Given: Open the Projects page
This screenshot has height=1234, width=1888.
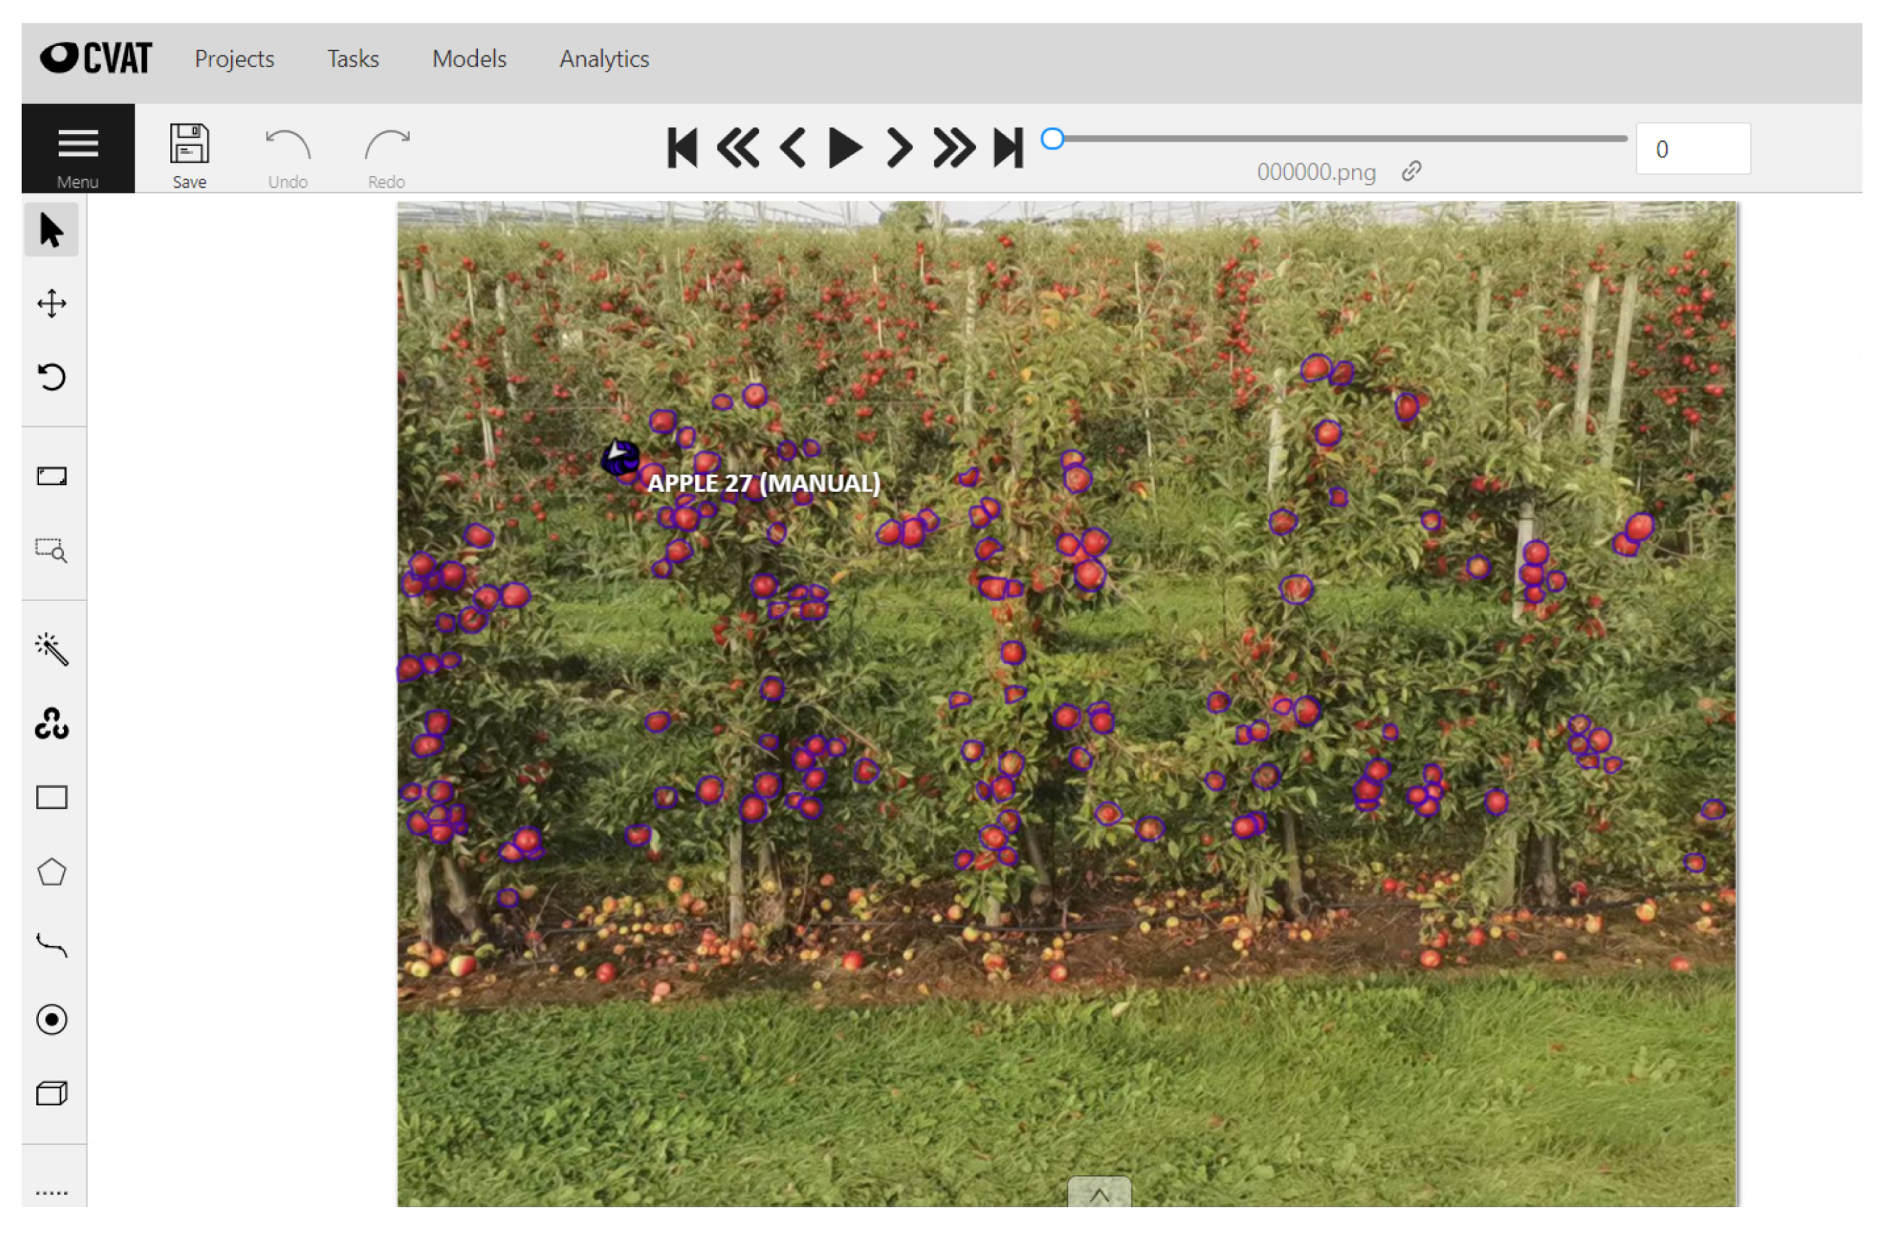Looking at the screenshot, I should point(235,59).
